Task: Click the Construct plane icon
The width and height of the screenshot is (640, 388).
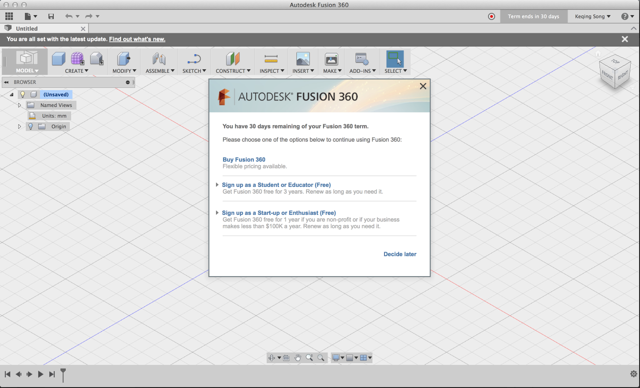Action: 232,59
